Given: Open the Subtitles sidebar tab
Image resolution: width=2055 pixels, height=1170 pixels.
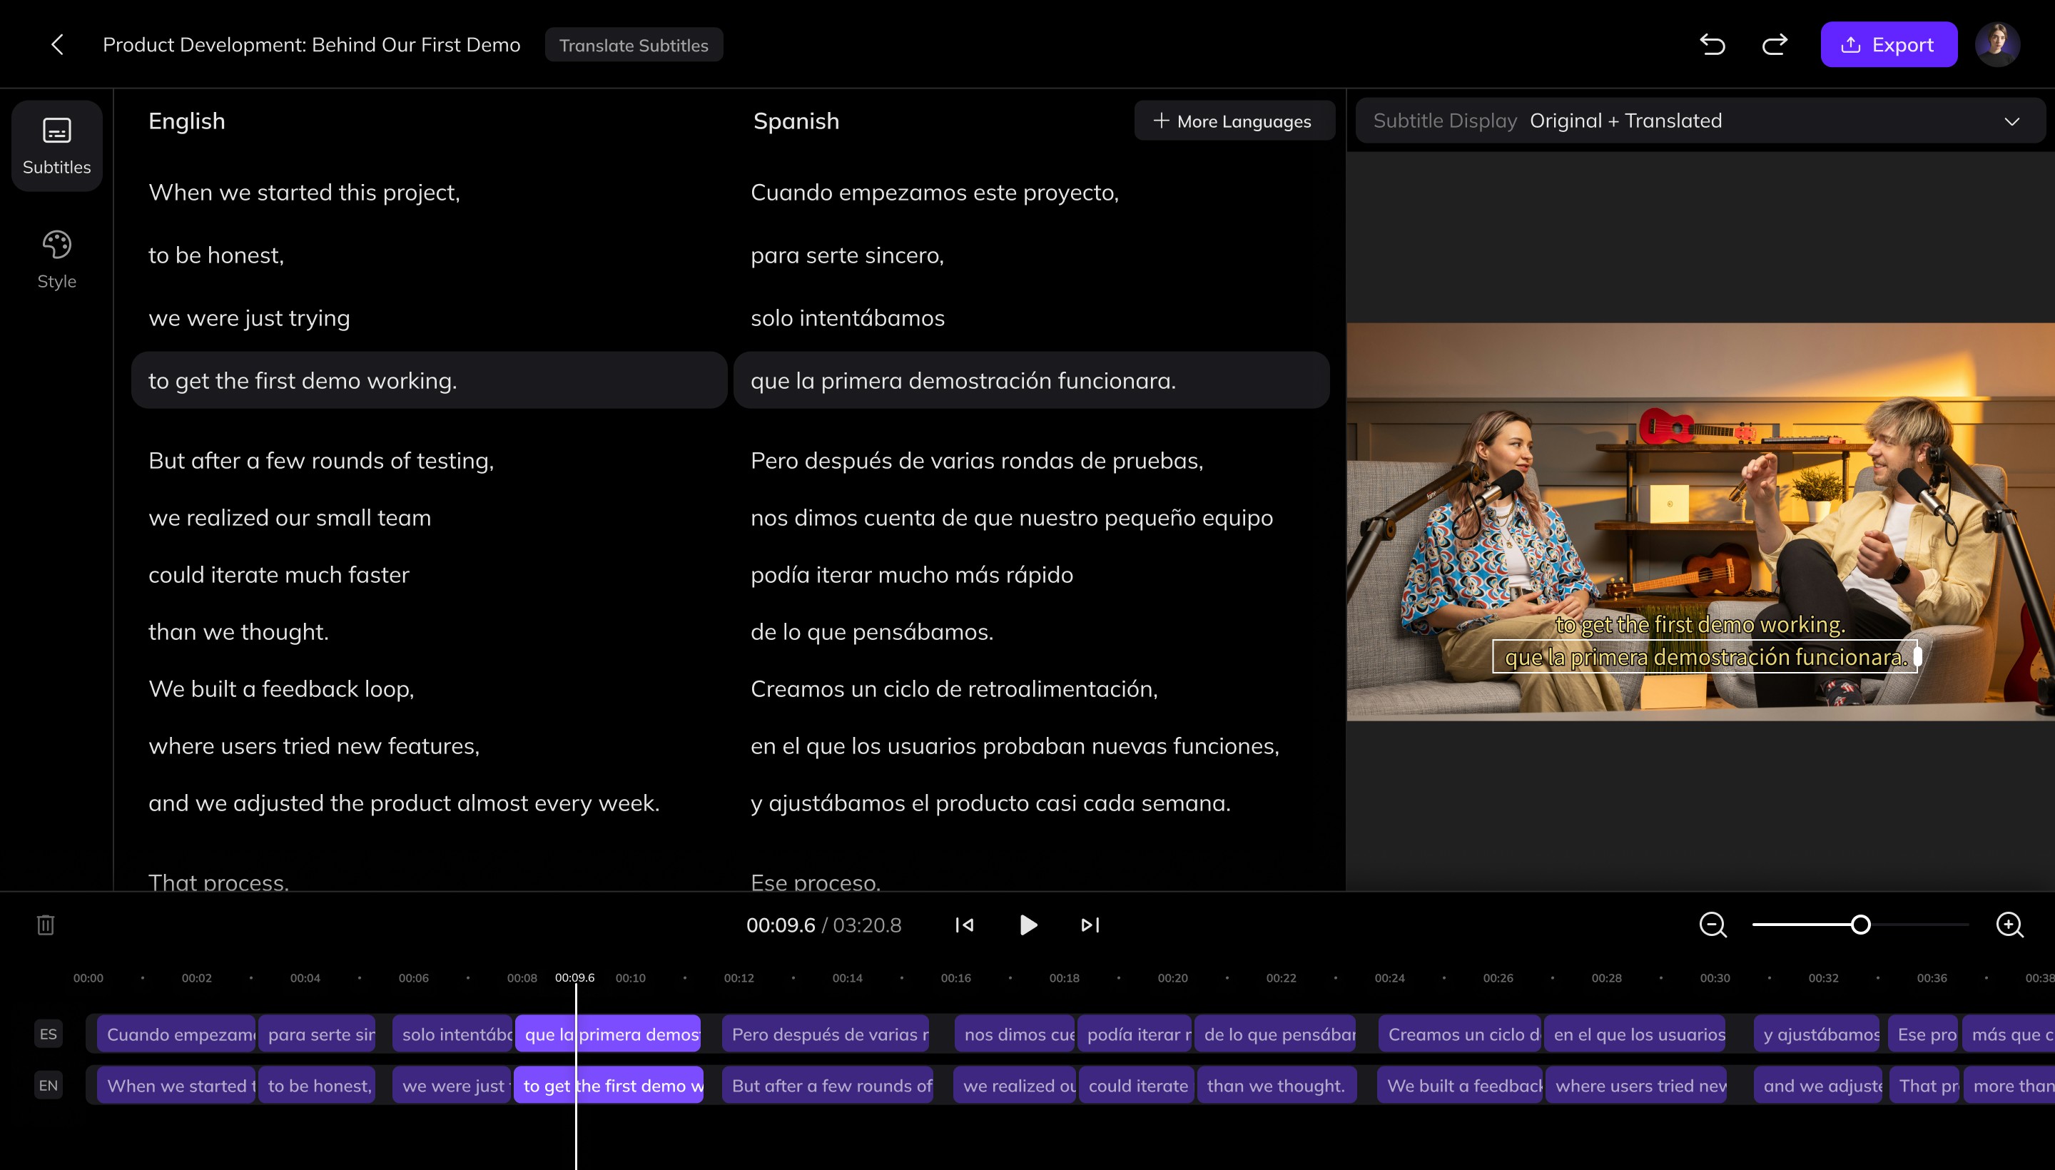Looking at the screenshot, I should coord(57,146).
